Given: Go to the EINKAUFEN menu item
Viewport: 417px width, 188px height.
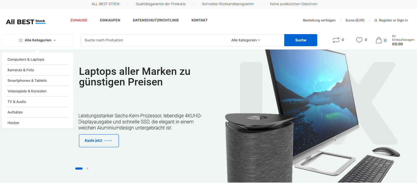Looking at the screenshot, I should 110,20.
